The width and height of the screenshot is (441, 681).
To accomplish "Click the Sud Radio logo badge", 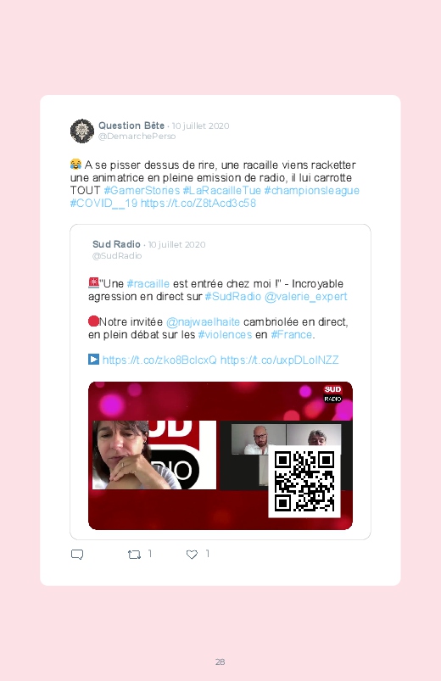I will (x=332, y=394).
